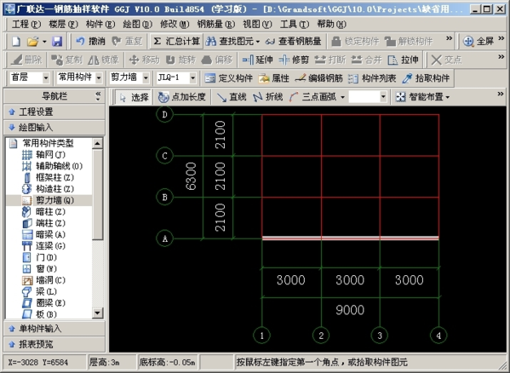This screenshot has width=510, height=373.
Task: Open the 工具(T) menu
Action: point(295,24)
